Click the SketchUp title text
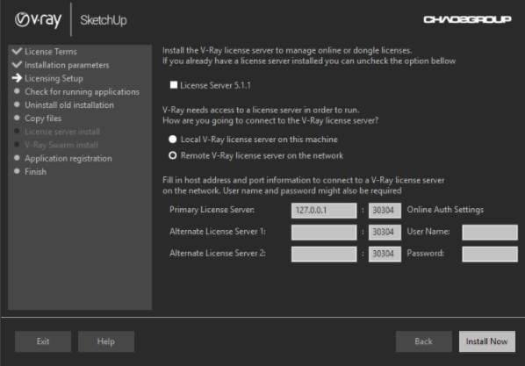Image resolution: width=525 pixels, height=366 pixels. (104, 20)
